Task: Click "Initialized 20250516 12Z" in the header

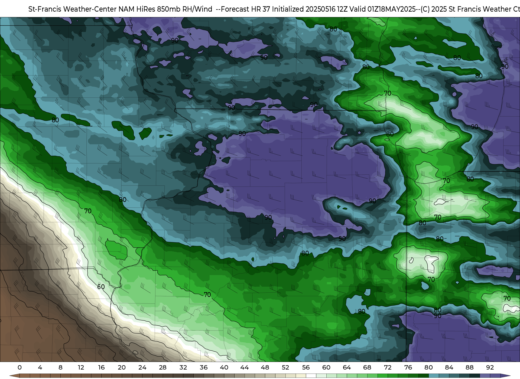Action: tap(310, 9)
